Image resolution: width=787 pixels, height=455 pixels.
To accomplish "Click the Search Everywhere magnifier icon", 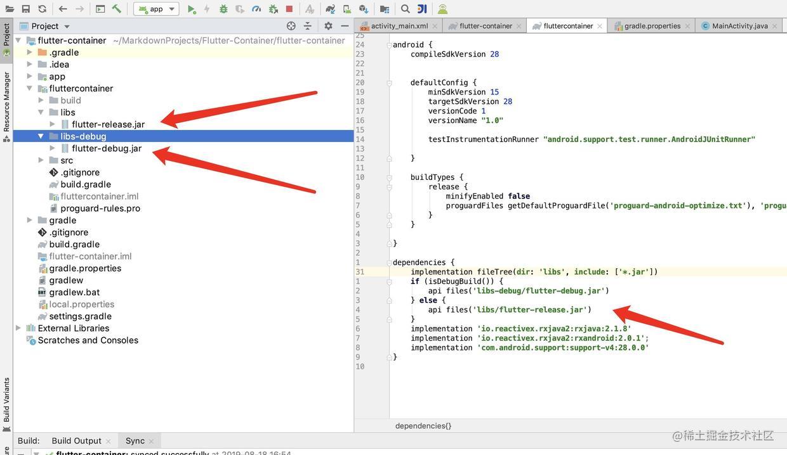I will [x=406, y=9].
